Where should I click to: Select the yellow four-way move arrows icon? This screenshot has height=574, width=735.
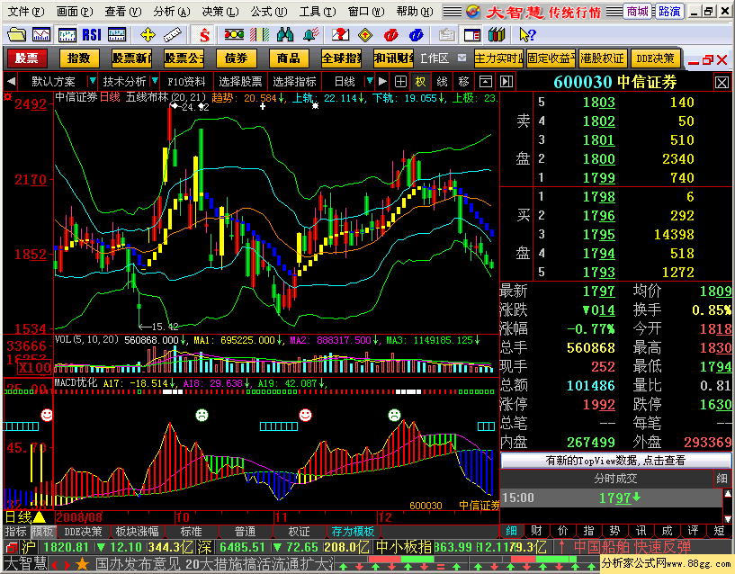tap(148, 35)
